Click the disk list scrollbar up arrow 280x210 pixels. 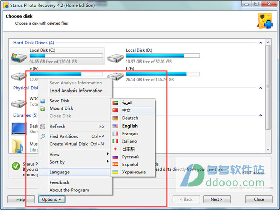coord(268,42)
